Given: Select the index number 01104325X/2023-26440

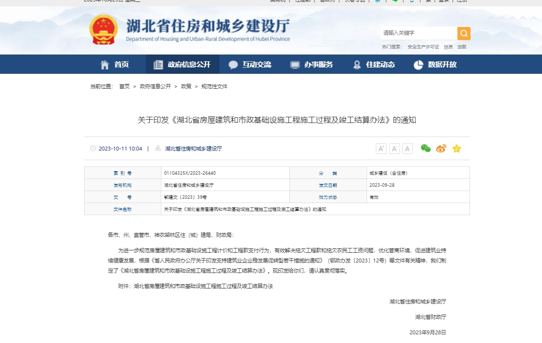Looking at the screenshot, I should pyautogui.click(x=190, y=173).
